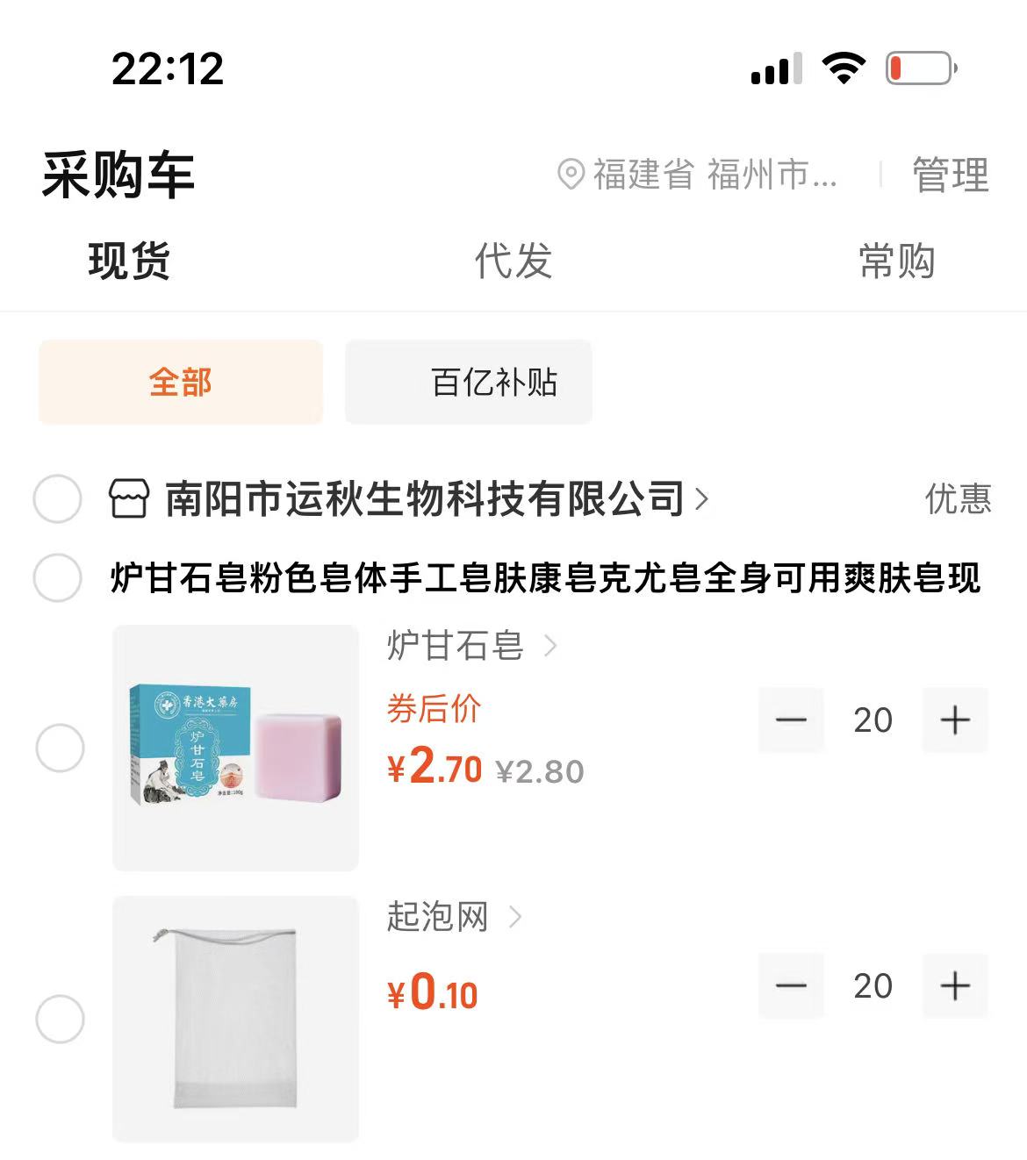Select all items from 南阳市运秋生物科技有限公司 store
Screen dimensions: 1027x1160
(57, 499)
